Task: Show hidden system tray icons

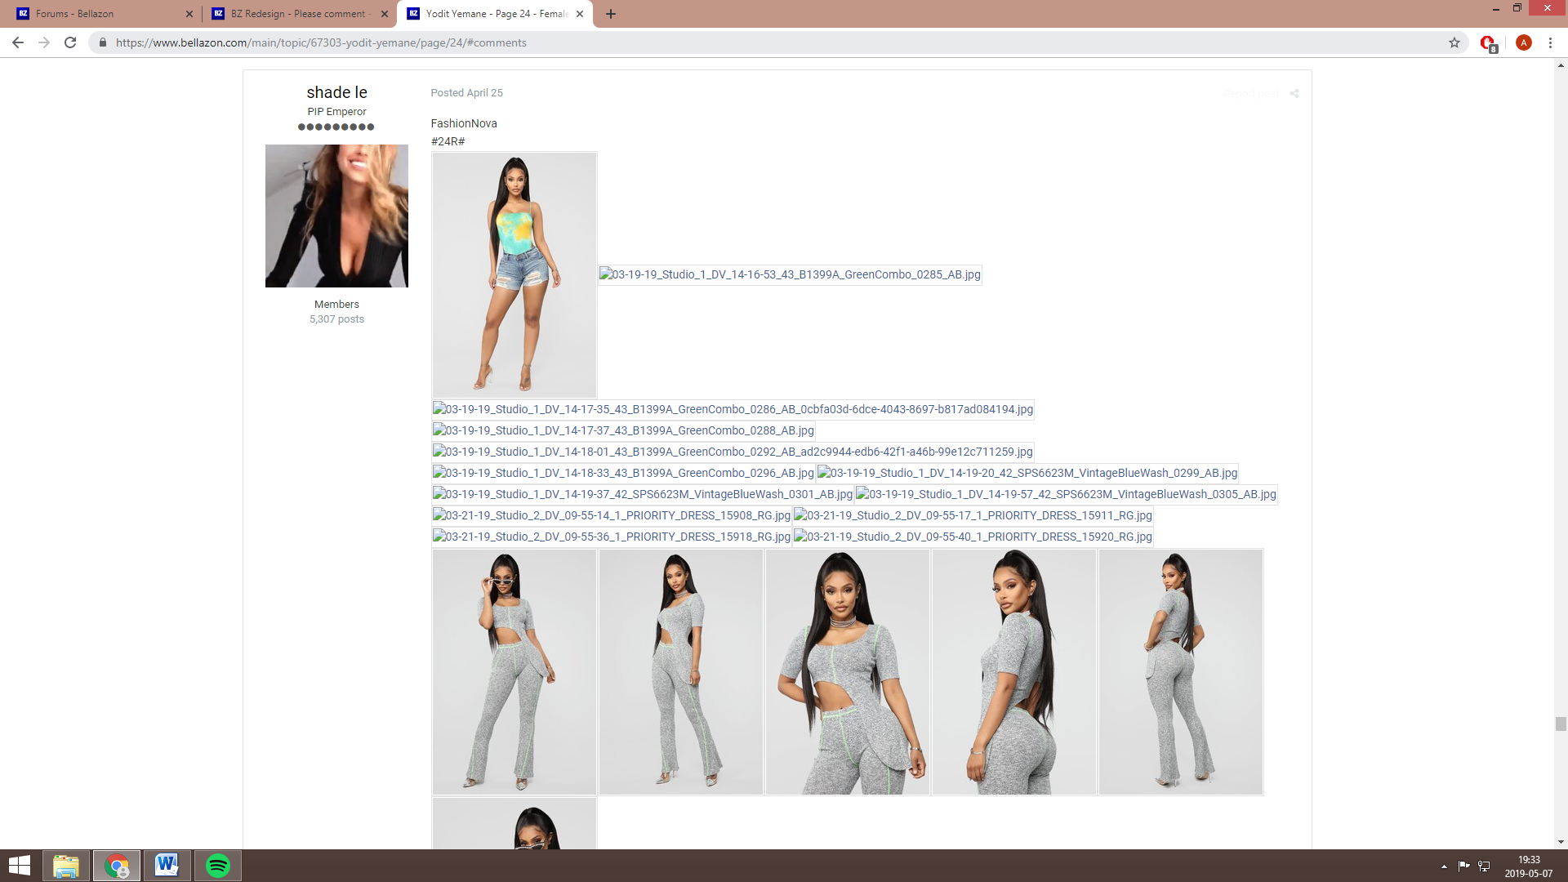Action: [1444, 866]
